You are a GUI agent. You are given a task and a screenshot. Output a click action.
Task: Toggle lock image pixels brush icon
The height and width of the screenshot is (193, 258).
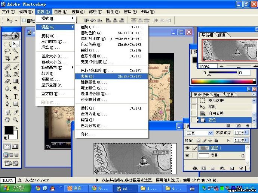204,140
